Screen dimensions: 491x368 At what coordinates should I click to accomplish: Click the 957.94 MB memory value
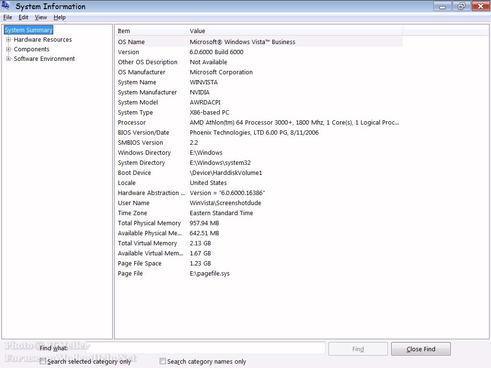204,223
